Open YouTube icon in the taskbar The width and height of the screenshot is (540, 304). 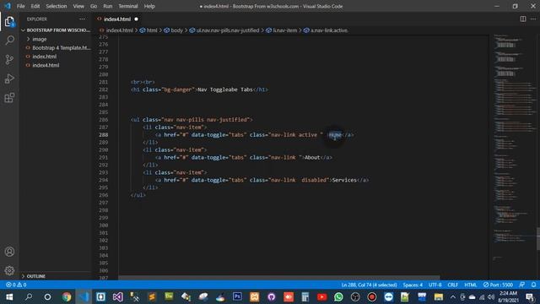click(x=321, y=296)
